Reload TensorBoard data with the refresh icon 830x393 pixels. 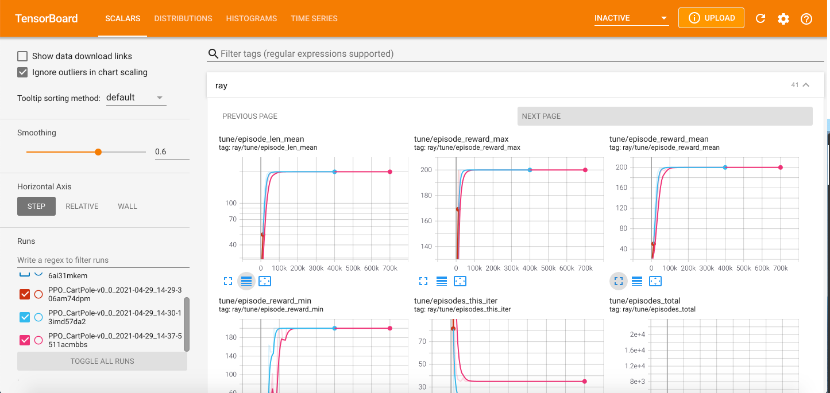point(760,18)
